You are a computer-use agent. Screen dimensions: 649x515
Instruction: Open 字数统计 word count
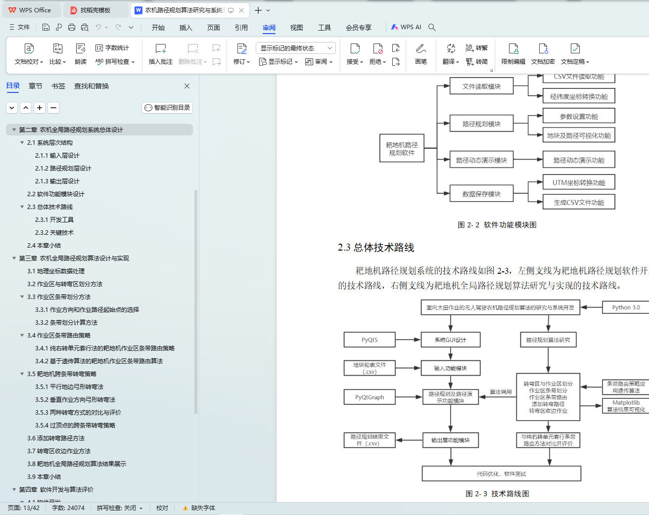click(112, 48)
